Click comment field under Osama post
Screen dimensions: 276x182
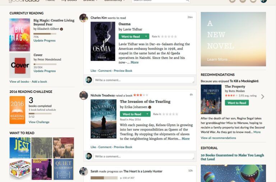(x=144, y=80)
